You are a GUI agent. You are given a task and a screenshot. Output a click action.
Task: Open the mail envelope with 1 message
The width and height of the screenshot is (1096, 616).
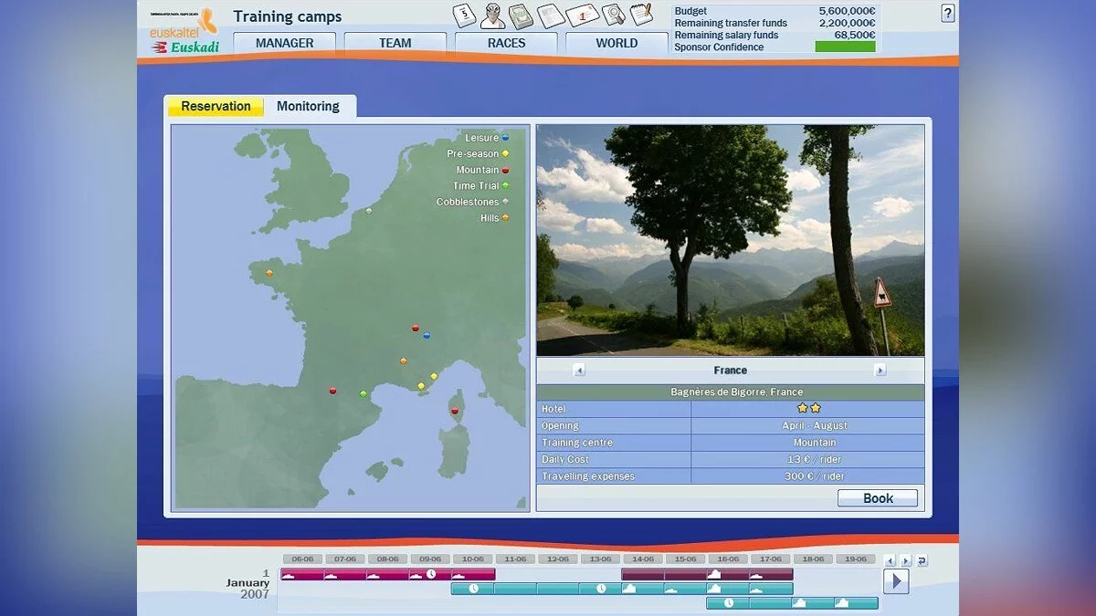pos(582,16)
